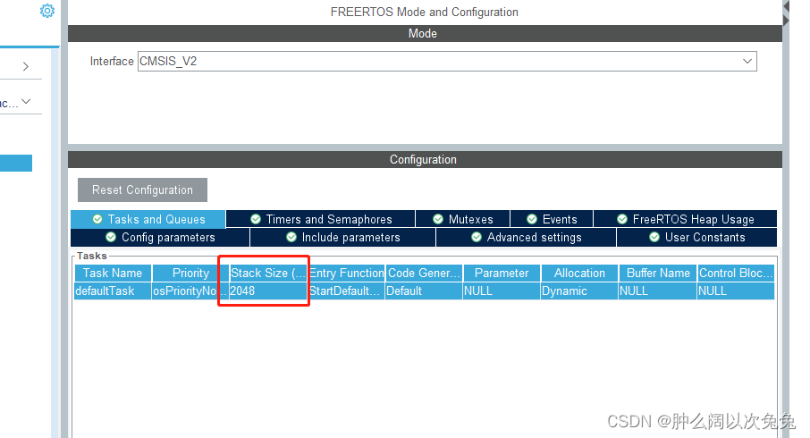Open the Interface CMSIS_V2 dropdown
The image size is (810, 438).
coord(447,61)
